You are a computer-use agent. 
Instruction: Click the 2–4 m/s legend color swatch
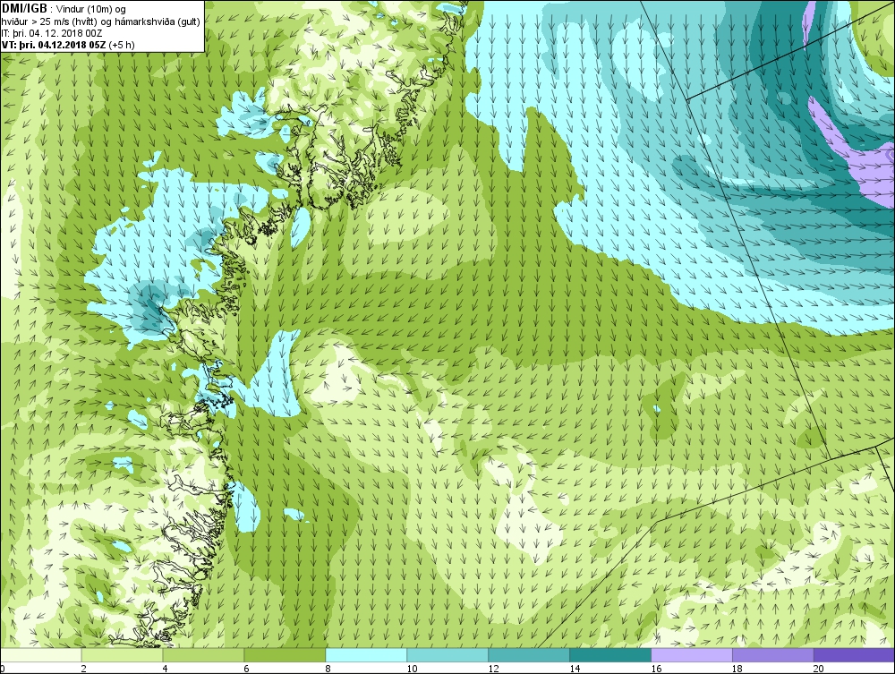[122, 654]
